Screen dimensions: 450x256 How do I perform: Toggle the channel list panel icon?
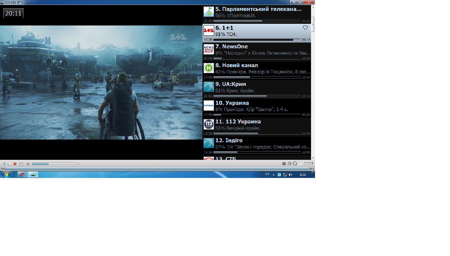300,163
